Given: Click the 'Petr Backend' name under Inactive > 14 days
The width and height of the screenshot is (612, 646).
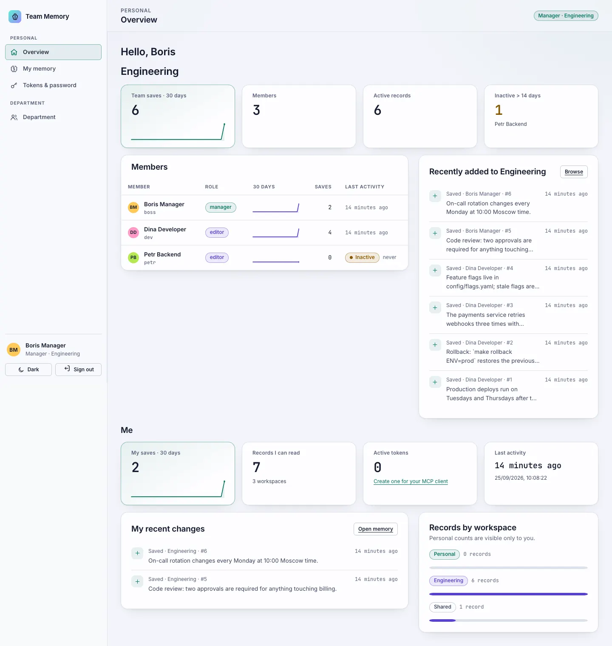Looking at the screenshot, I should pos(510,124).
